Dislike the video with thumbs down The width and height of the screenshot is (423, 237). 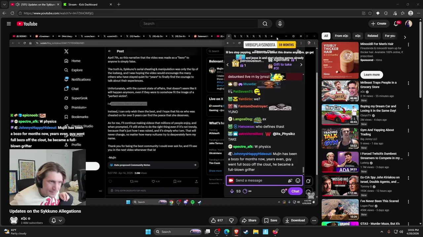pos(232,221)
